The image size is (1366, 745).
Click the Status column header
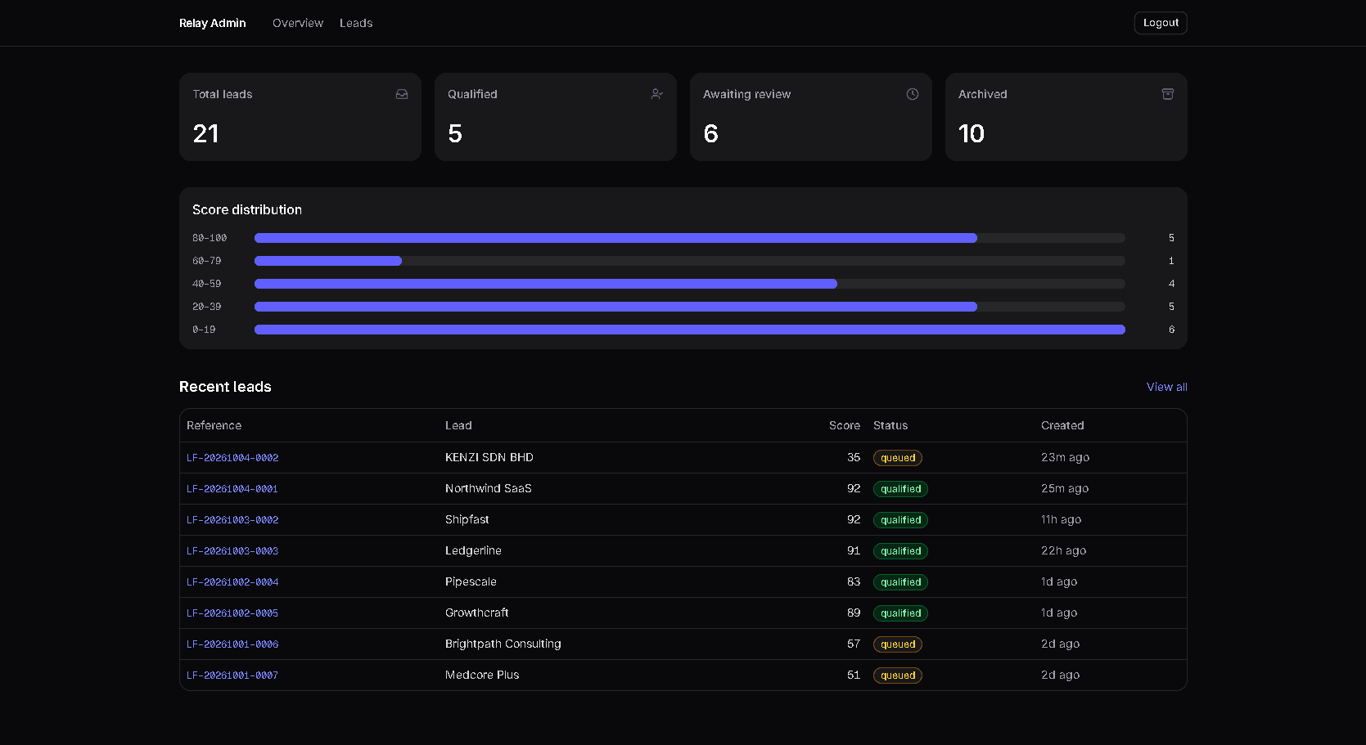click(x=890, y=425)
